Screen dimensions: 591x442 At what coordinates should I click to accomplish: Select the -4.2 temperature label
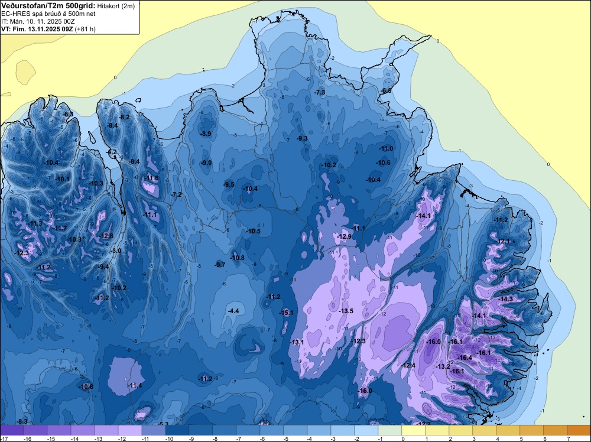[x=112, y=152]
